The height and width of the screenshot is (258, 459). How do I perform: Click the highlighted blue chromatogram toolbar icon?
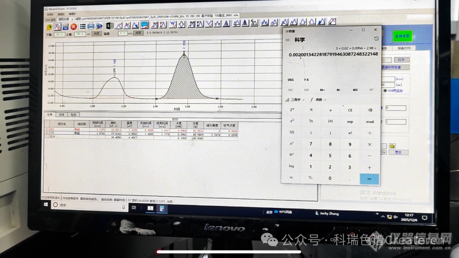[144, 25]
